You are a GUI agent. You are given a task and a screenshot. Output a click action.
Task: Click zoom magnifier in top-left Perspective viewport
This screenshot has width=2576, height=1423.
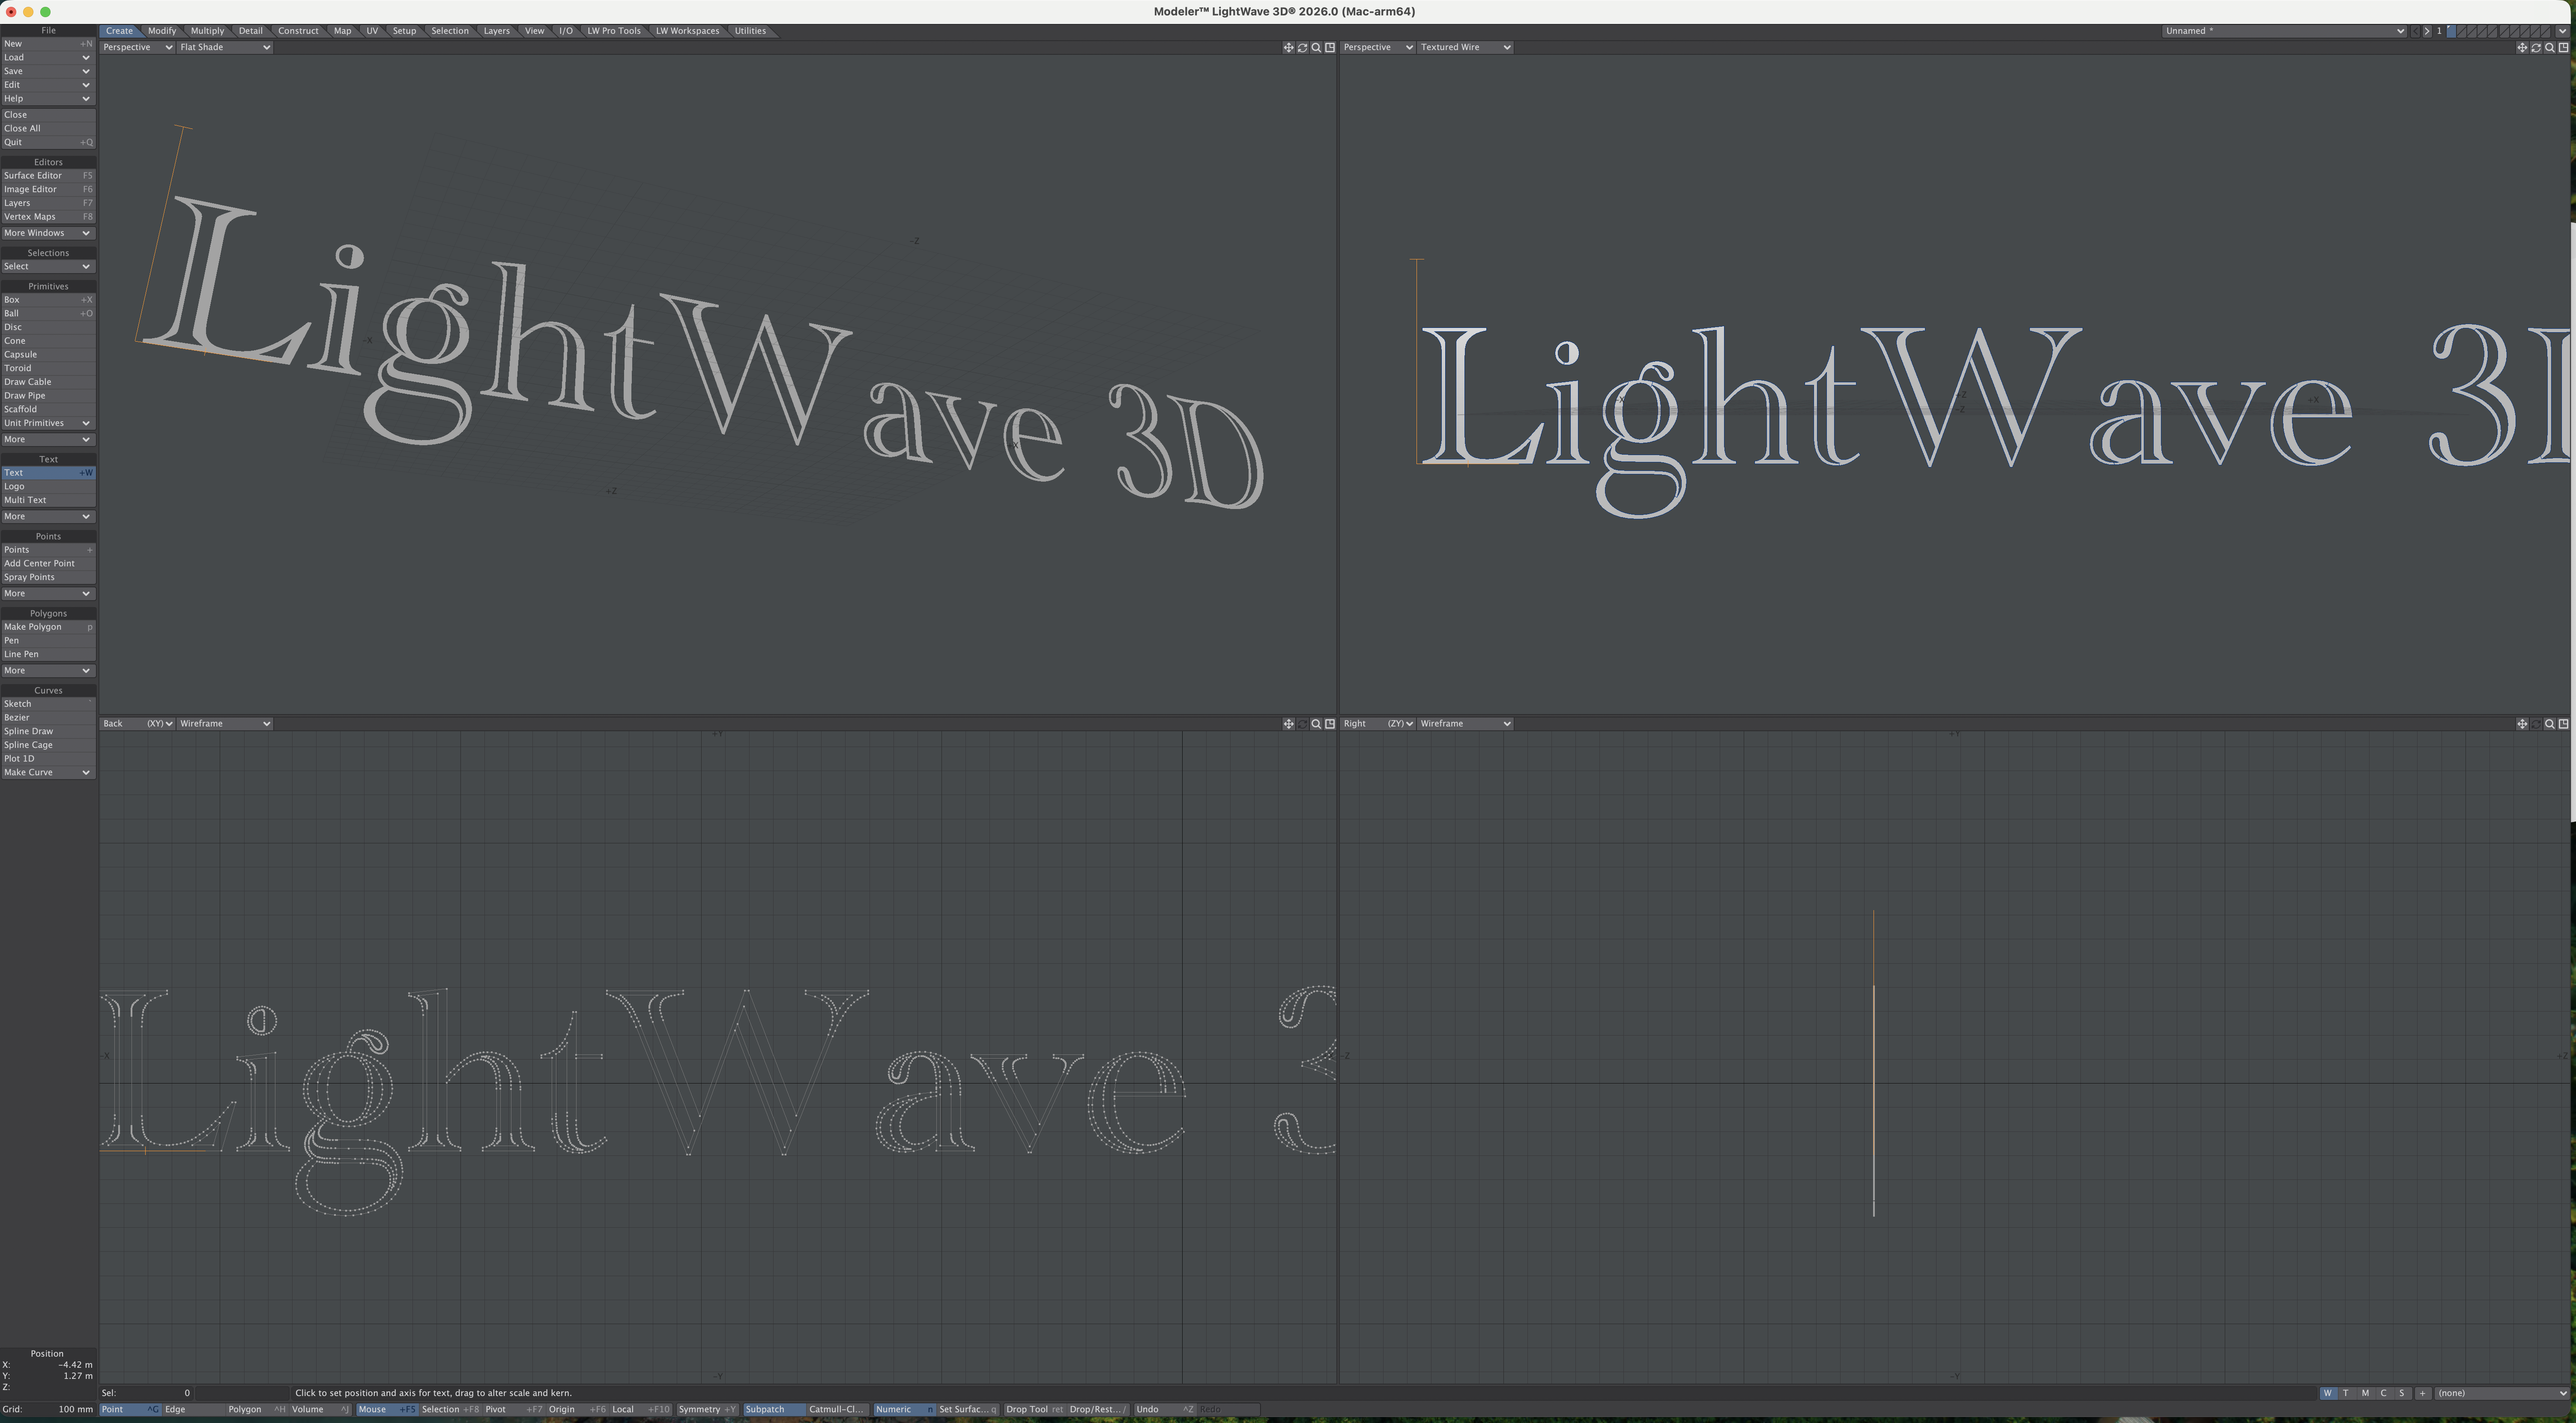pos(1316,47)
